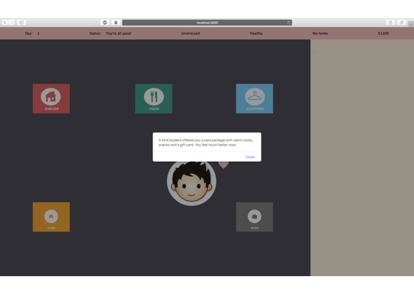Go to the Home tile
This screenshot has height=294, width=414.
point(51,217)
